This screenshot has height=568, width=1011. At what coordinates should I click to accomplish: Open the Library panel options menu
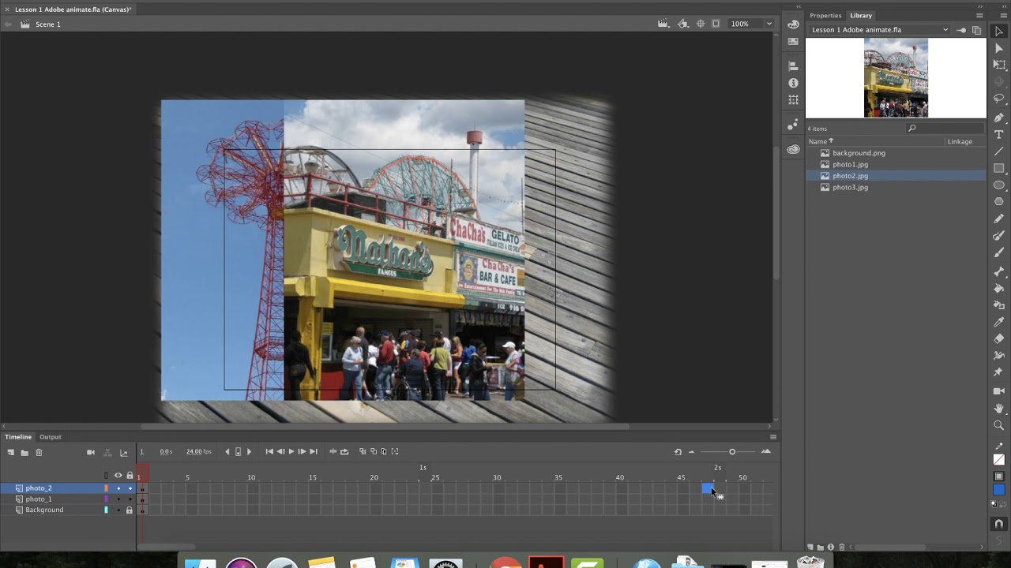(980, 16)
